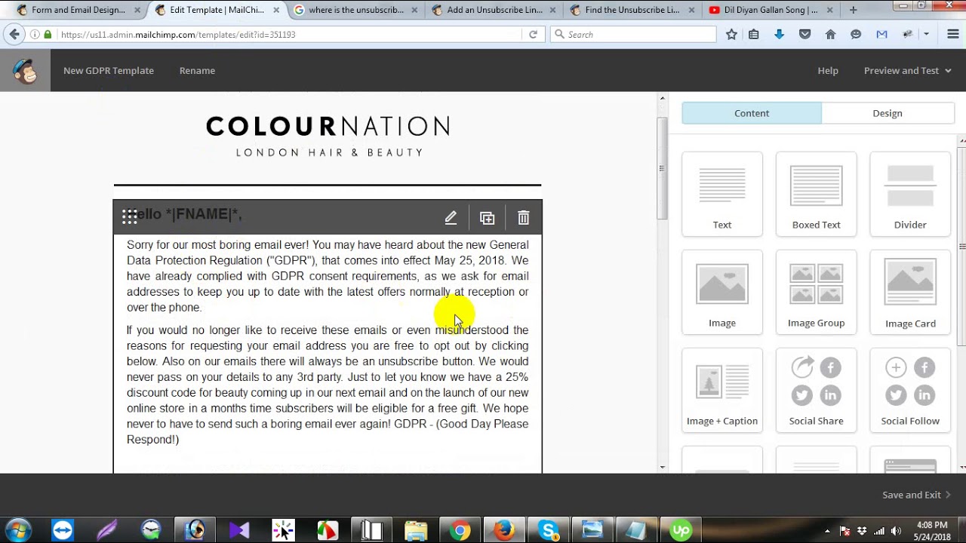Click the Colour Nation logo image
The image size is (966, 543).
(x=328, y=136)
